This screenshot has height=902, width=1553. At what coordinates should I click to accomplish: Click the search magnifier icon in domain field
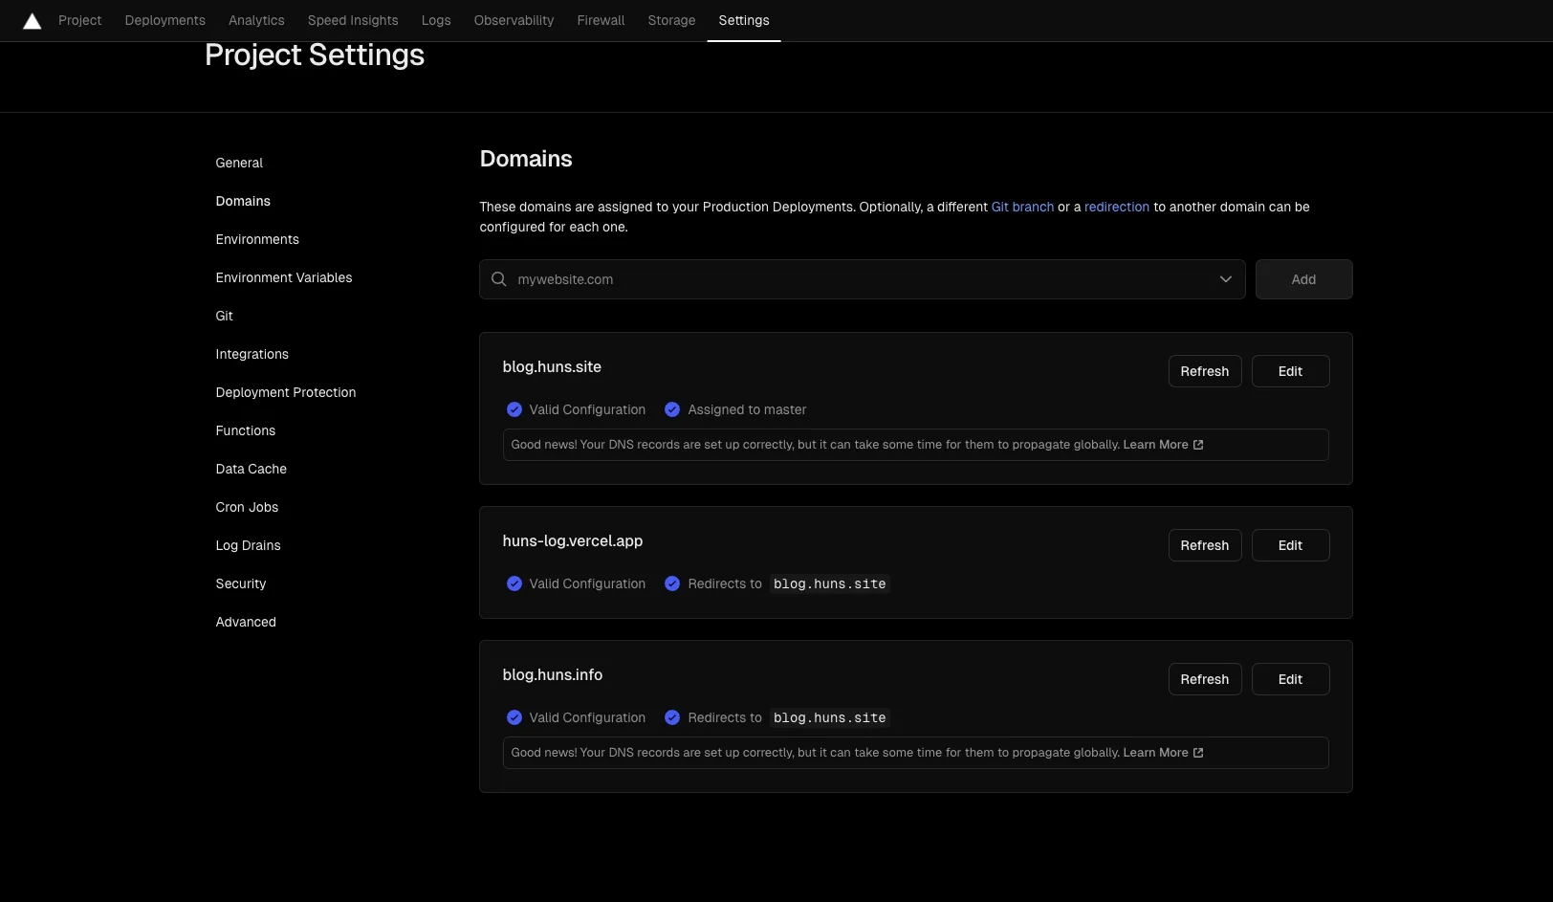click(x=499, y=279)
